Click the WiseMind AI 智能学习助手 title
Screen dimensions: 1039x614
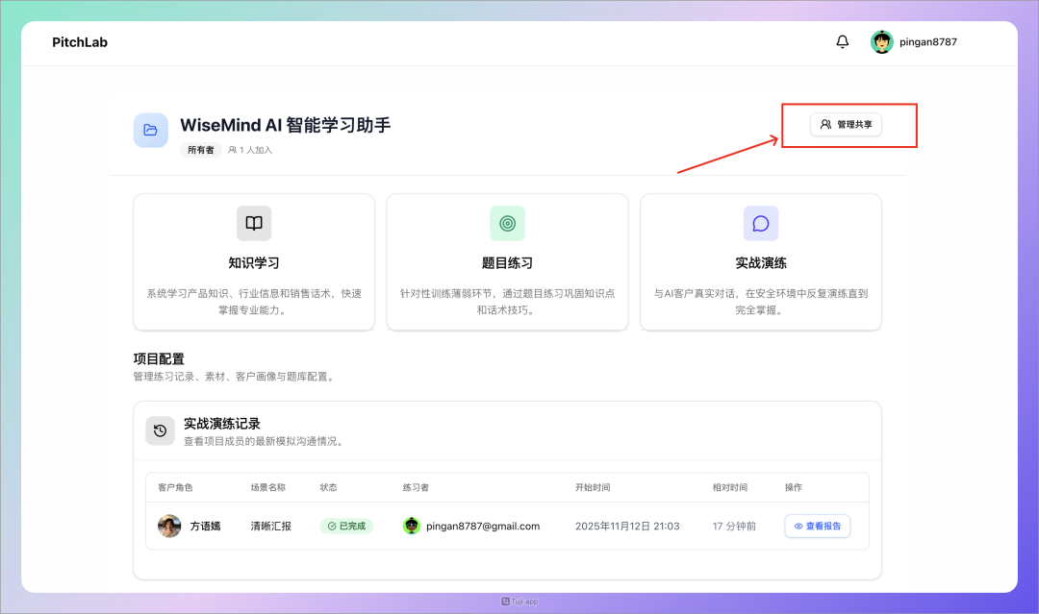point(286,125)
